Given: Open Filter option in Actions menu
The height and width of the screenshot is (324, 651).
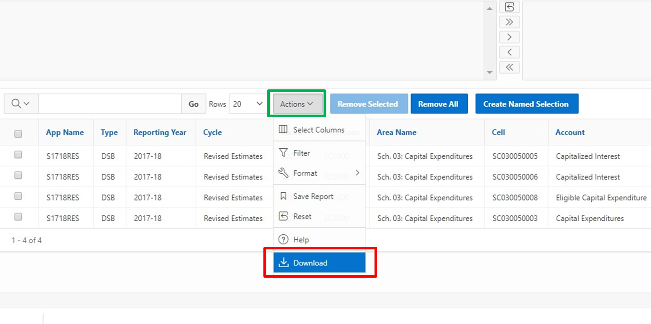Looking at the screenshot, I should tap(301, 153).
